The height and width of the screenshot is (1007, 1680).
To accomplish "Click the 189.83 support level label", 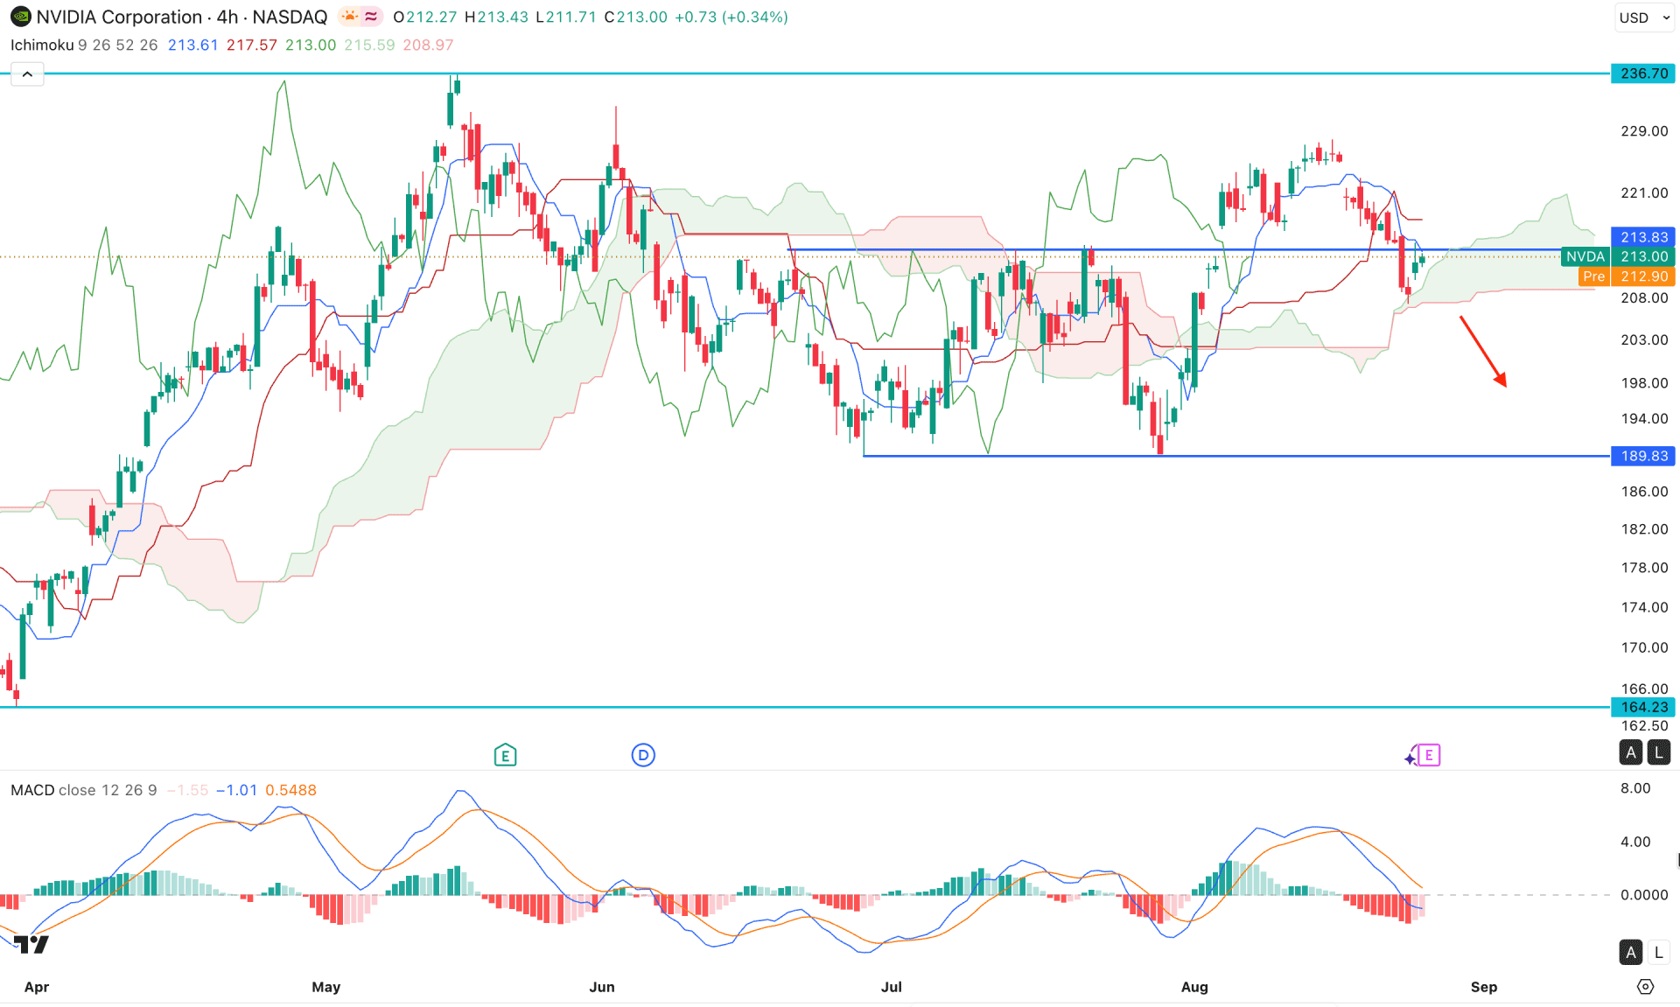I will click(1643, 456).
